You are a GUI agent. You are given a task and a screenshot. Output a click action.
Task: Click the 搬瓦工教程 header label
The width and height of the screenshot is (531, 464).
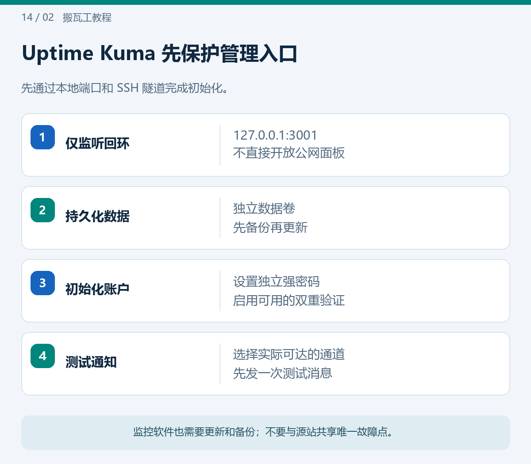coord(87,18)
